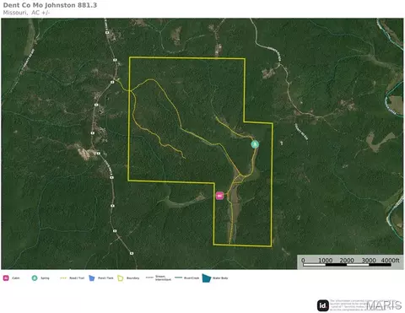Click the black 'id' logo at the bottom
Viewport: 405px width, 313px height.
pos(323,305)
